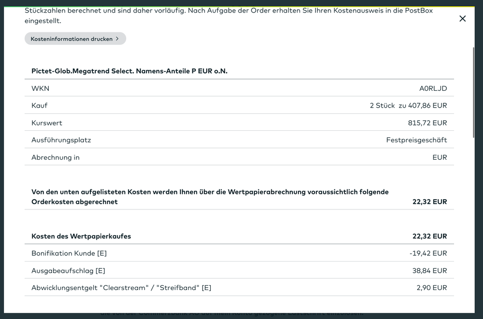Image resolution: width=483 pixels, height=319 pixels.
Task: Select the Pictet-Glob.Megatrend fund name heading
Action: 129,71
